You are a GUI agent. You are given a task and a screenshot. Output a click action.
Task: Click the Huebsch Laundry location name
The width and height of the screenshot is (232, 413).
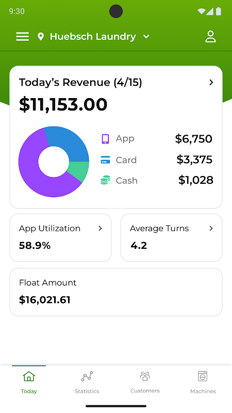click(x=93, y=37)
